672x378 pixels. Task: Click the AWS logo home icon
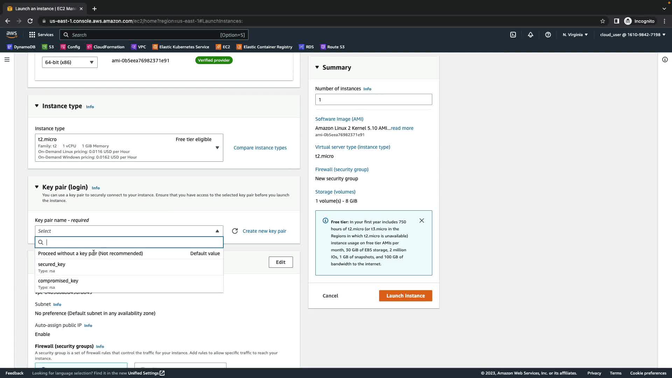[12, 34]
